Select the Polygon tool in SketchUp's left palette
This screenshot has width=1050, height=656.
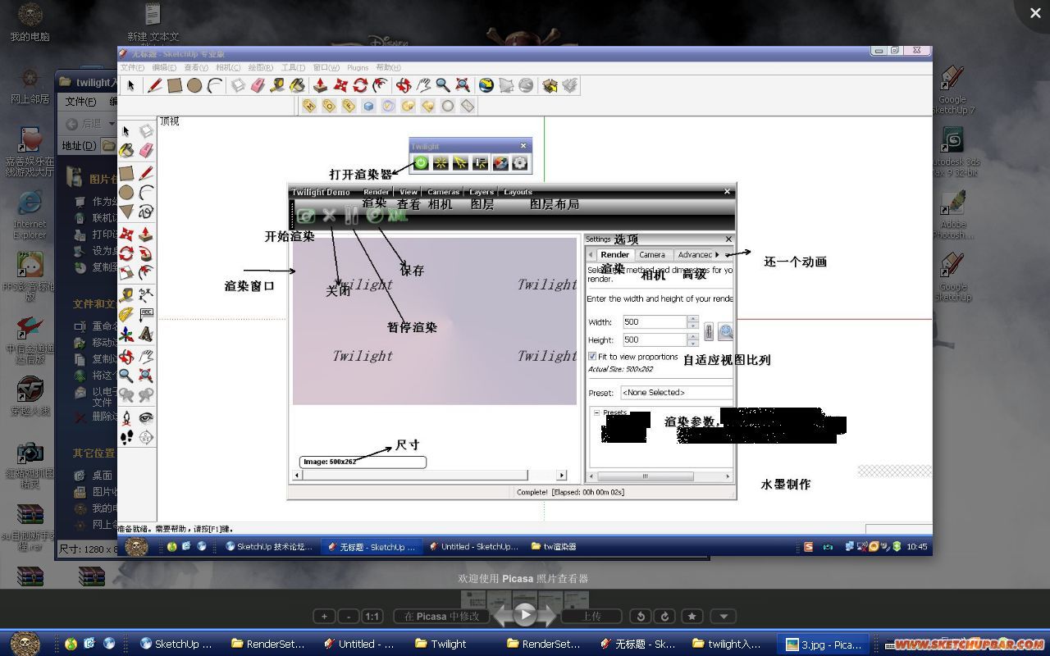[126, 212]
